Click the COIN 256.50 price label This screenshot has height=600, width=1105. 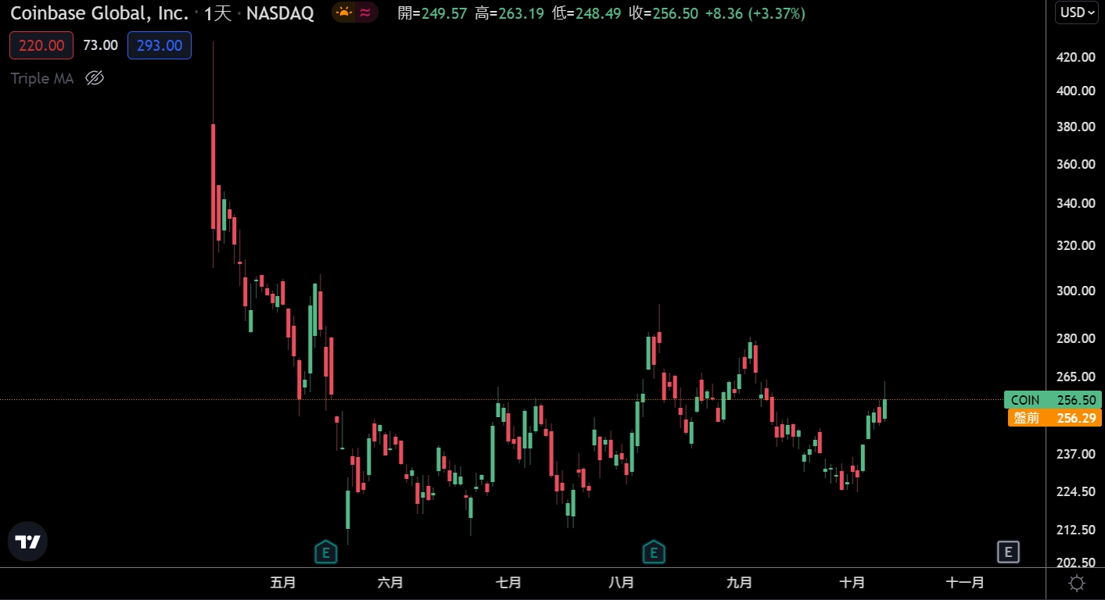[x=1053, y=400]
